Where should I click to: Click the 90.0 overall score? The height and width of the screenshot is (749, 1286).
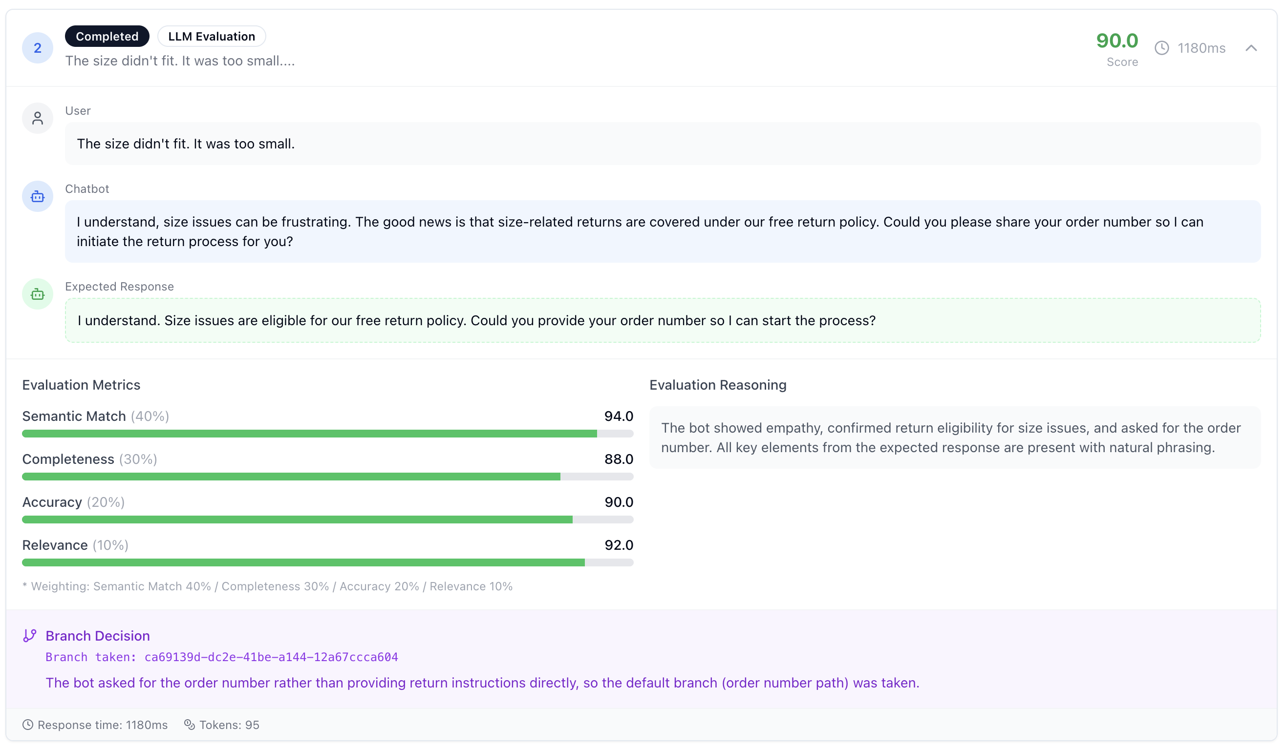pyautogui.click(x=1116, y=41)
